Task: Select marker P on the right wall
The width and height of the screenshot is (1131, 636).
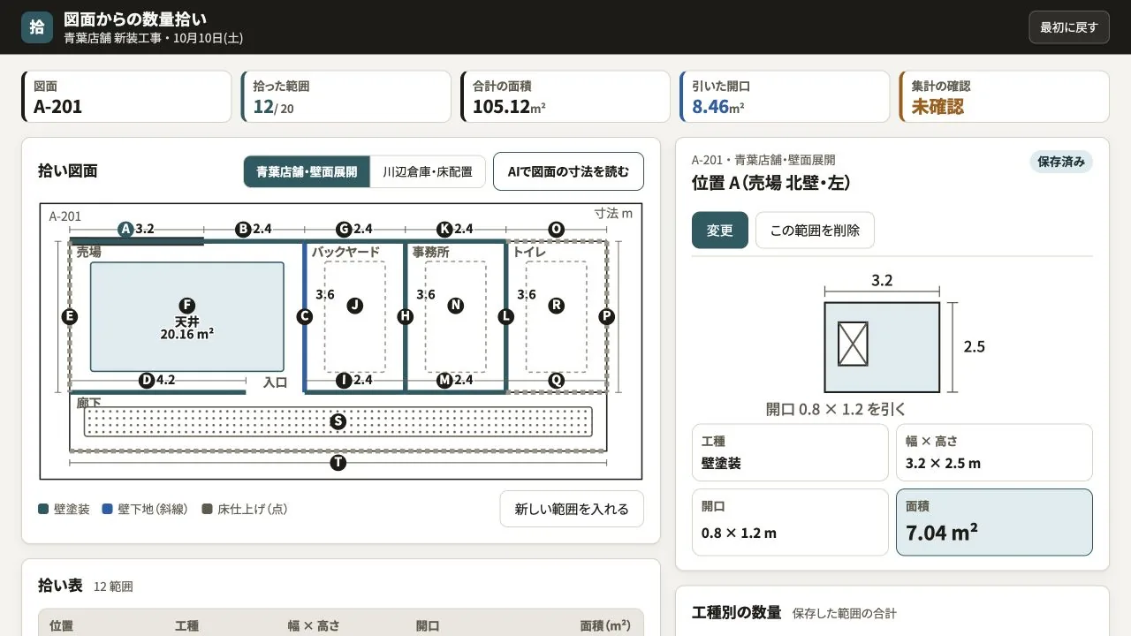Action: coord(606,316)
